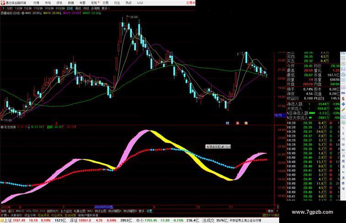Viewport: 346px width, 223px height.
Task: Switch chart to 30分钟 period
Action: pyautogui.click(x=49, y=8)
